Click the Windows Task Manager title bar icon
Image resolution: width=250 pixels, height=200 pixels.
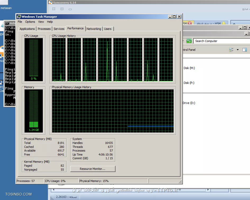tap(19, 17)
